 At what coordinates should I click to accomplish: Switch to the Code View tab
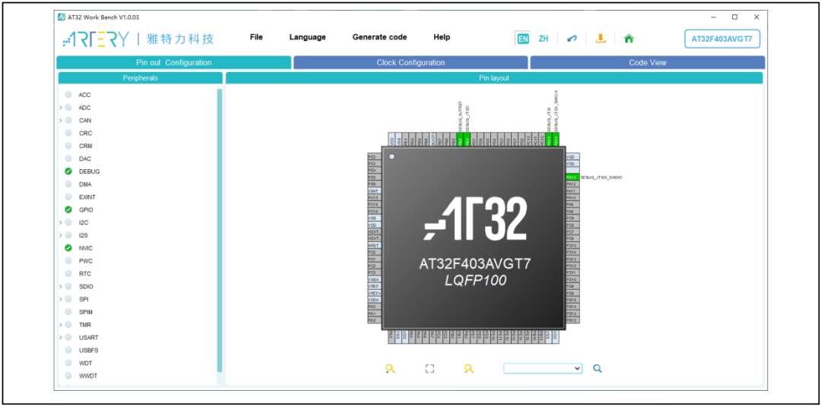(x=648, y=63)
